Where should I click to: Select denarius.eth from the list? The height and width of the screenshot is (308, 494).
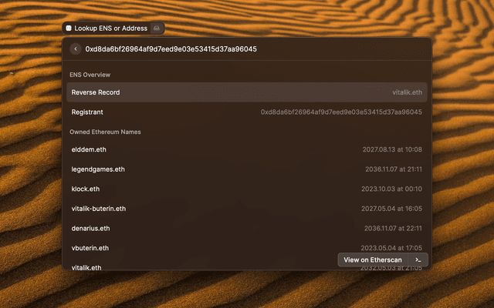pos(90,228)
